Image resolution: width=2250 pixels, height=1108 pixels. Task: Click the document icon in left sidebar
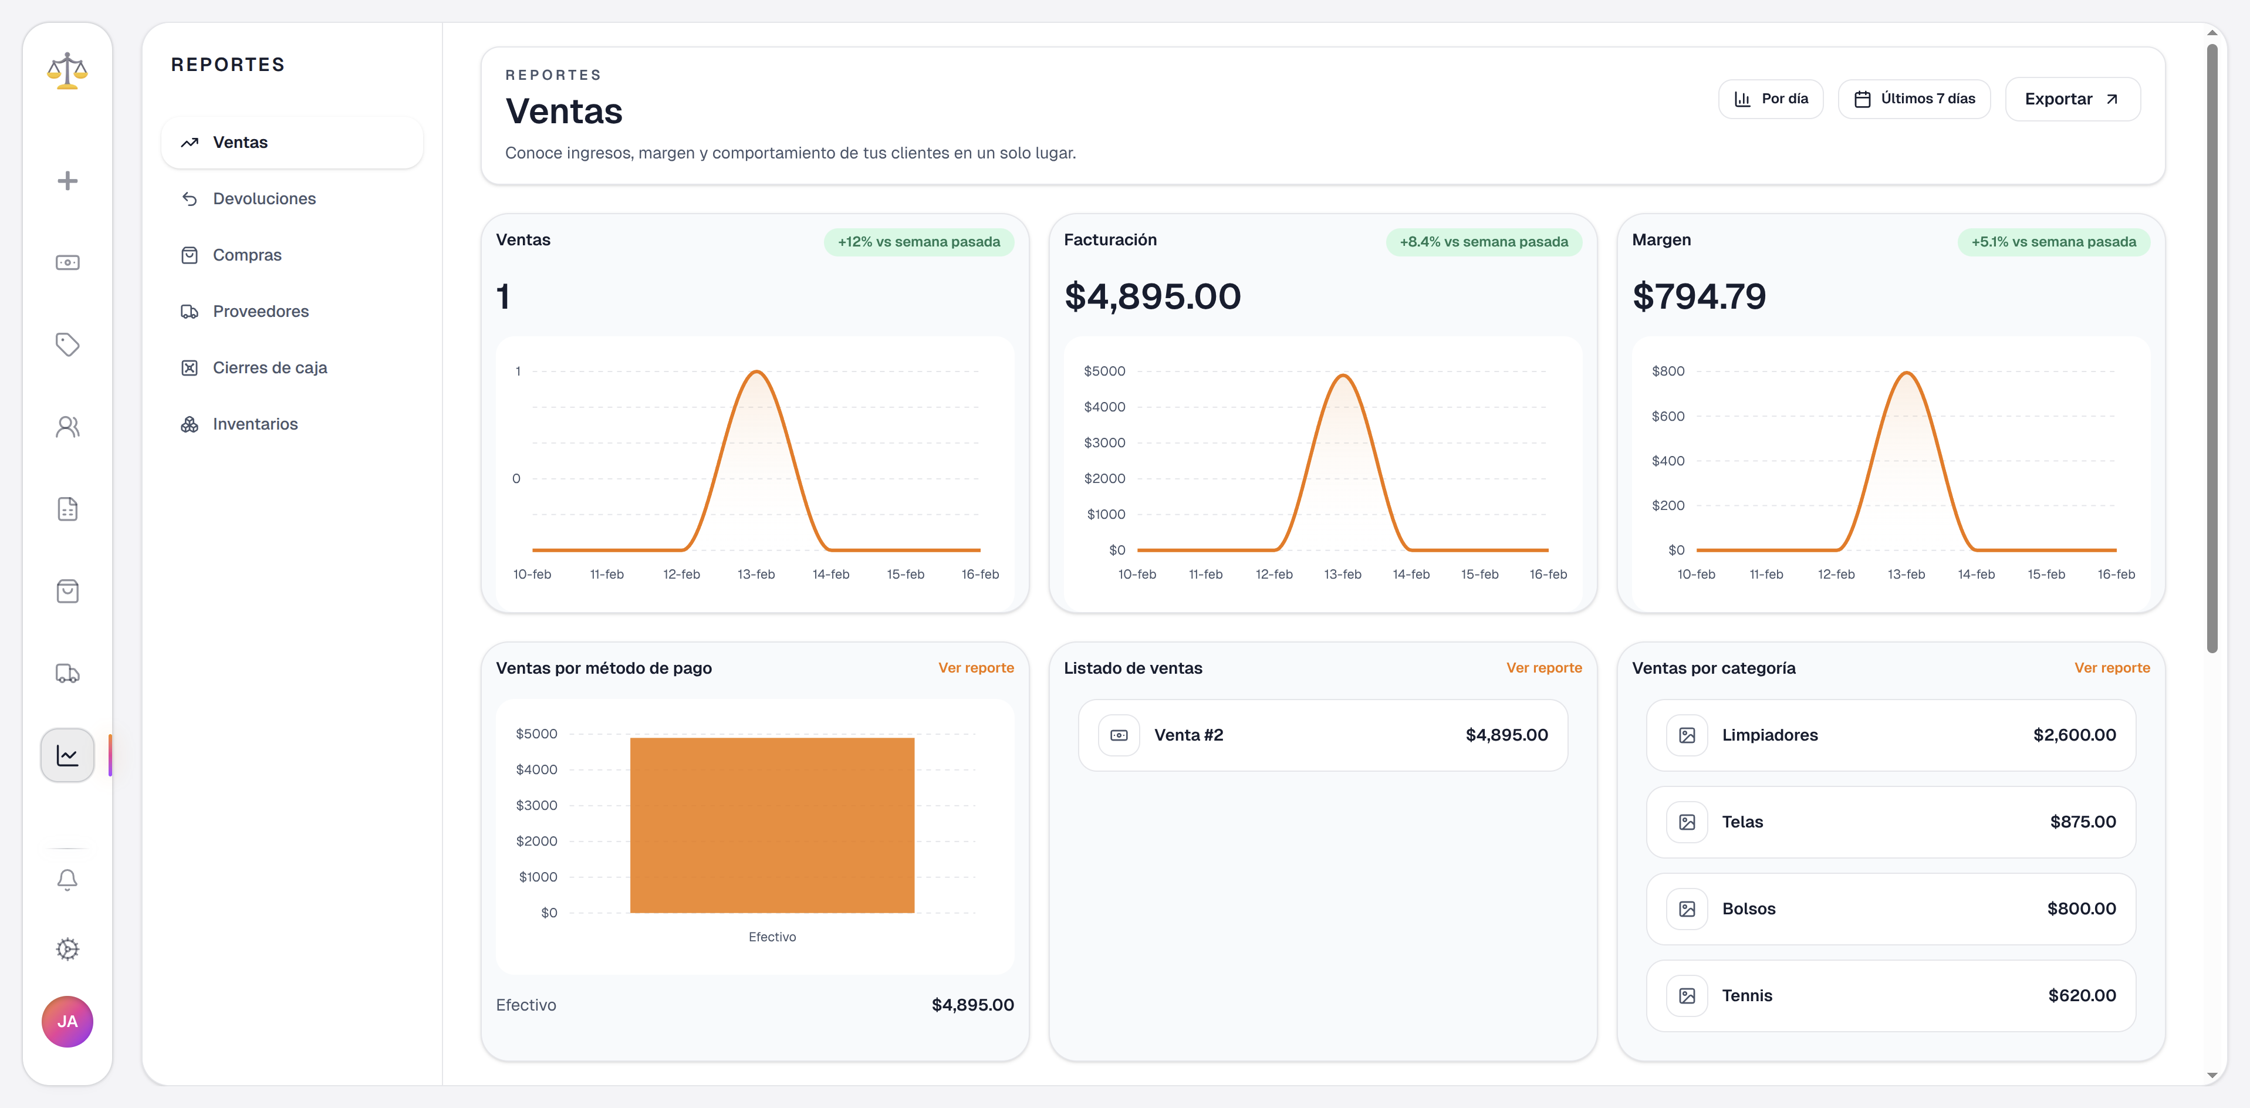pos(67,509)
